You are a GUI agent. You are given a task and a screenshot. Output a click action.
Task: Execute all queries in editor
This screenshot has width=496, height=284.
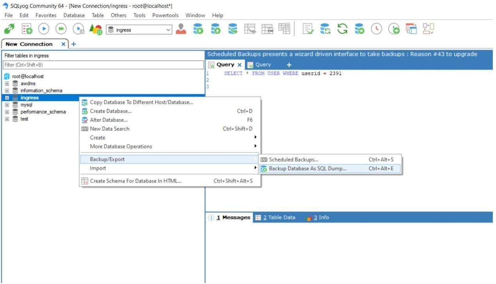(61, 29)
